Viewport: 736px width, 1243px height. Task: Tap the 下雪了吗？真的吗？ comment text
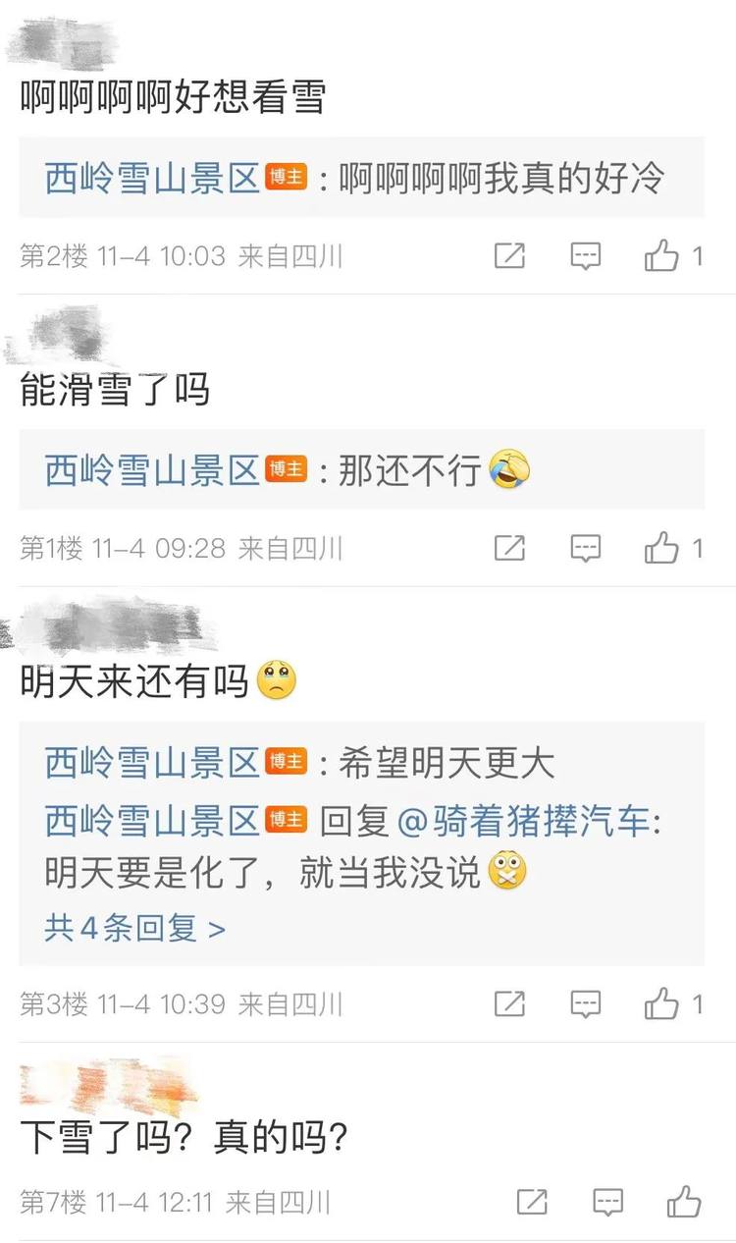184,1138
